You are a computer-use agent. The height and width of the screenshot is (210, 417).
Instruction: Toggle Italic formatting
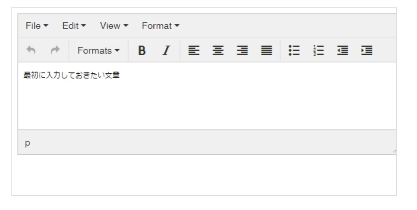tap(165, 51)
